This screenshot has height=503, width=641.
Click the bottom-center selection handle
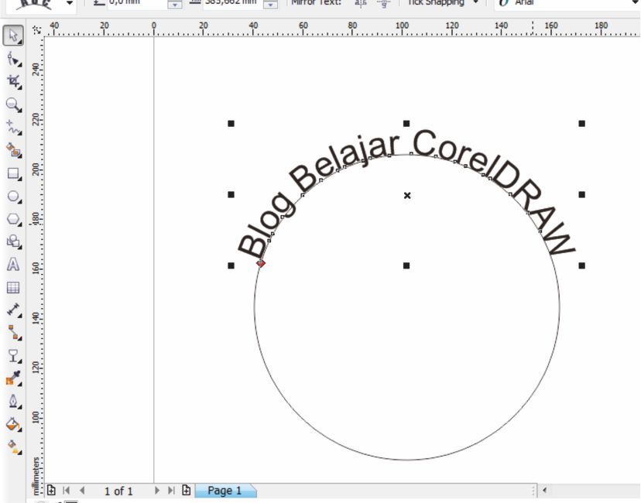pos(406,265)
